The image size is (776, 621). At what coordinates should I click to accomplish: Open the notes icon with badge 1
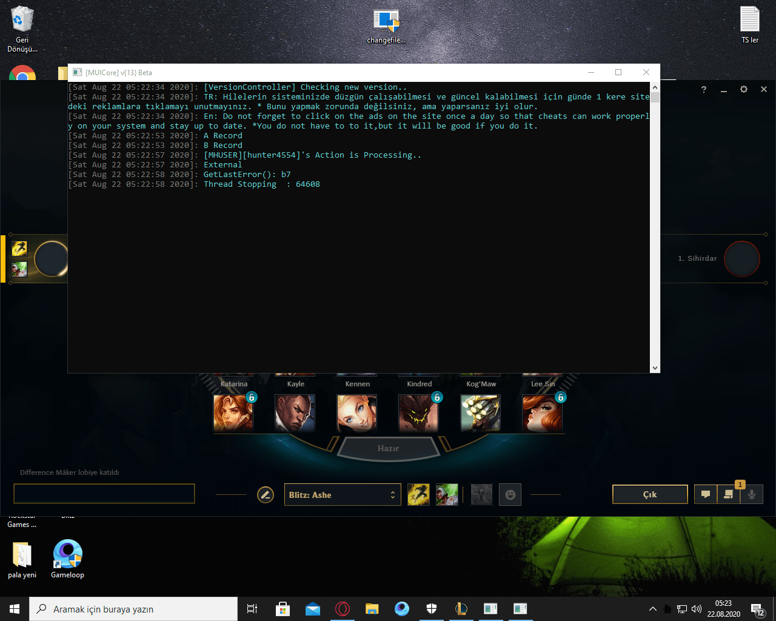tap(729, 494)
